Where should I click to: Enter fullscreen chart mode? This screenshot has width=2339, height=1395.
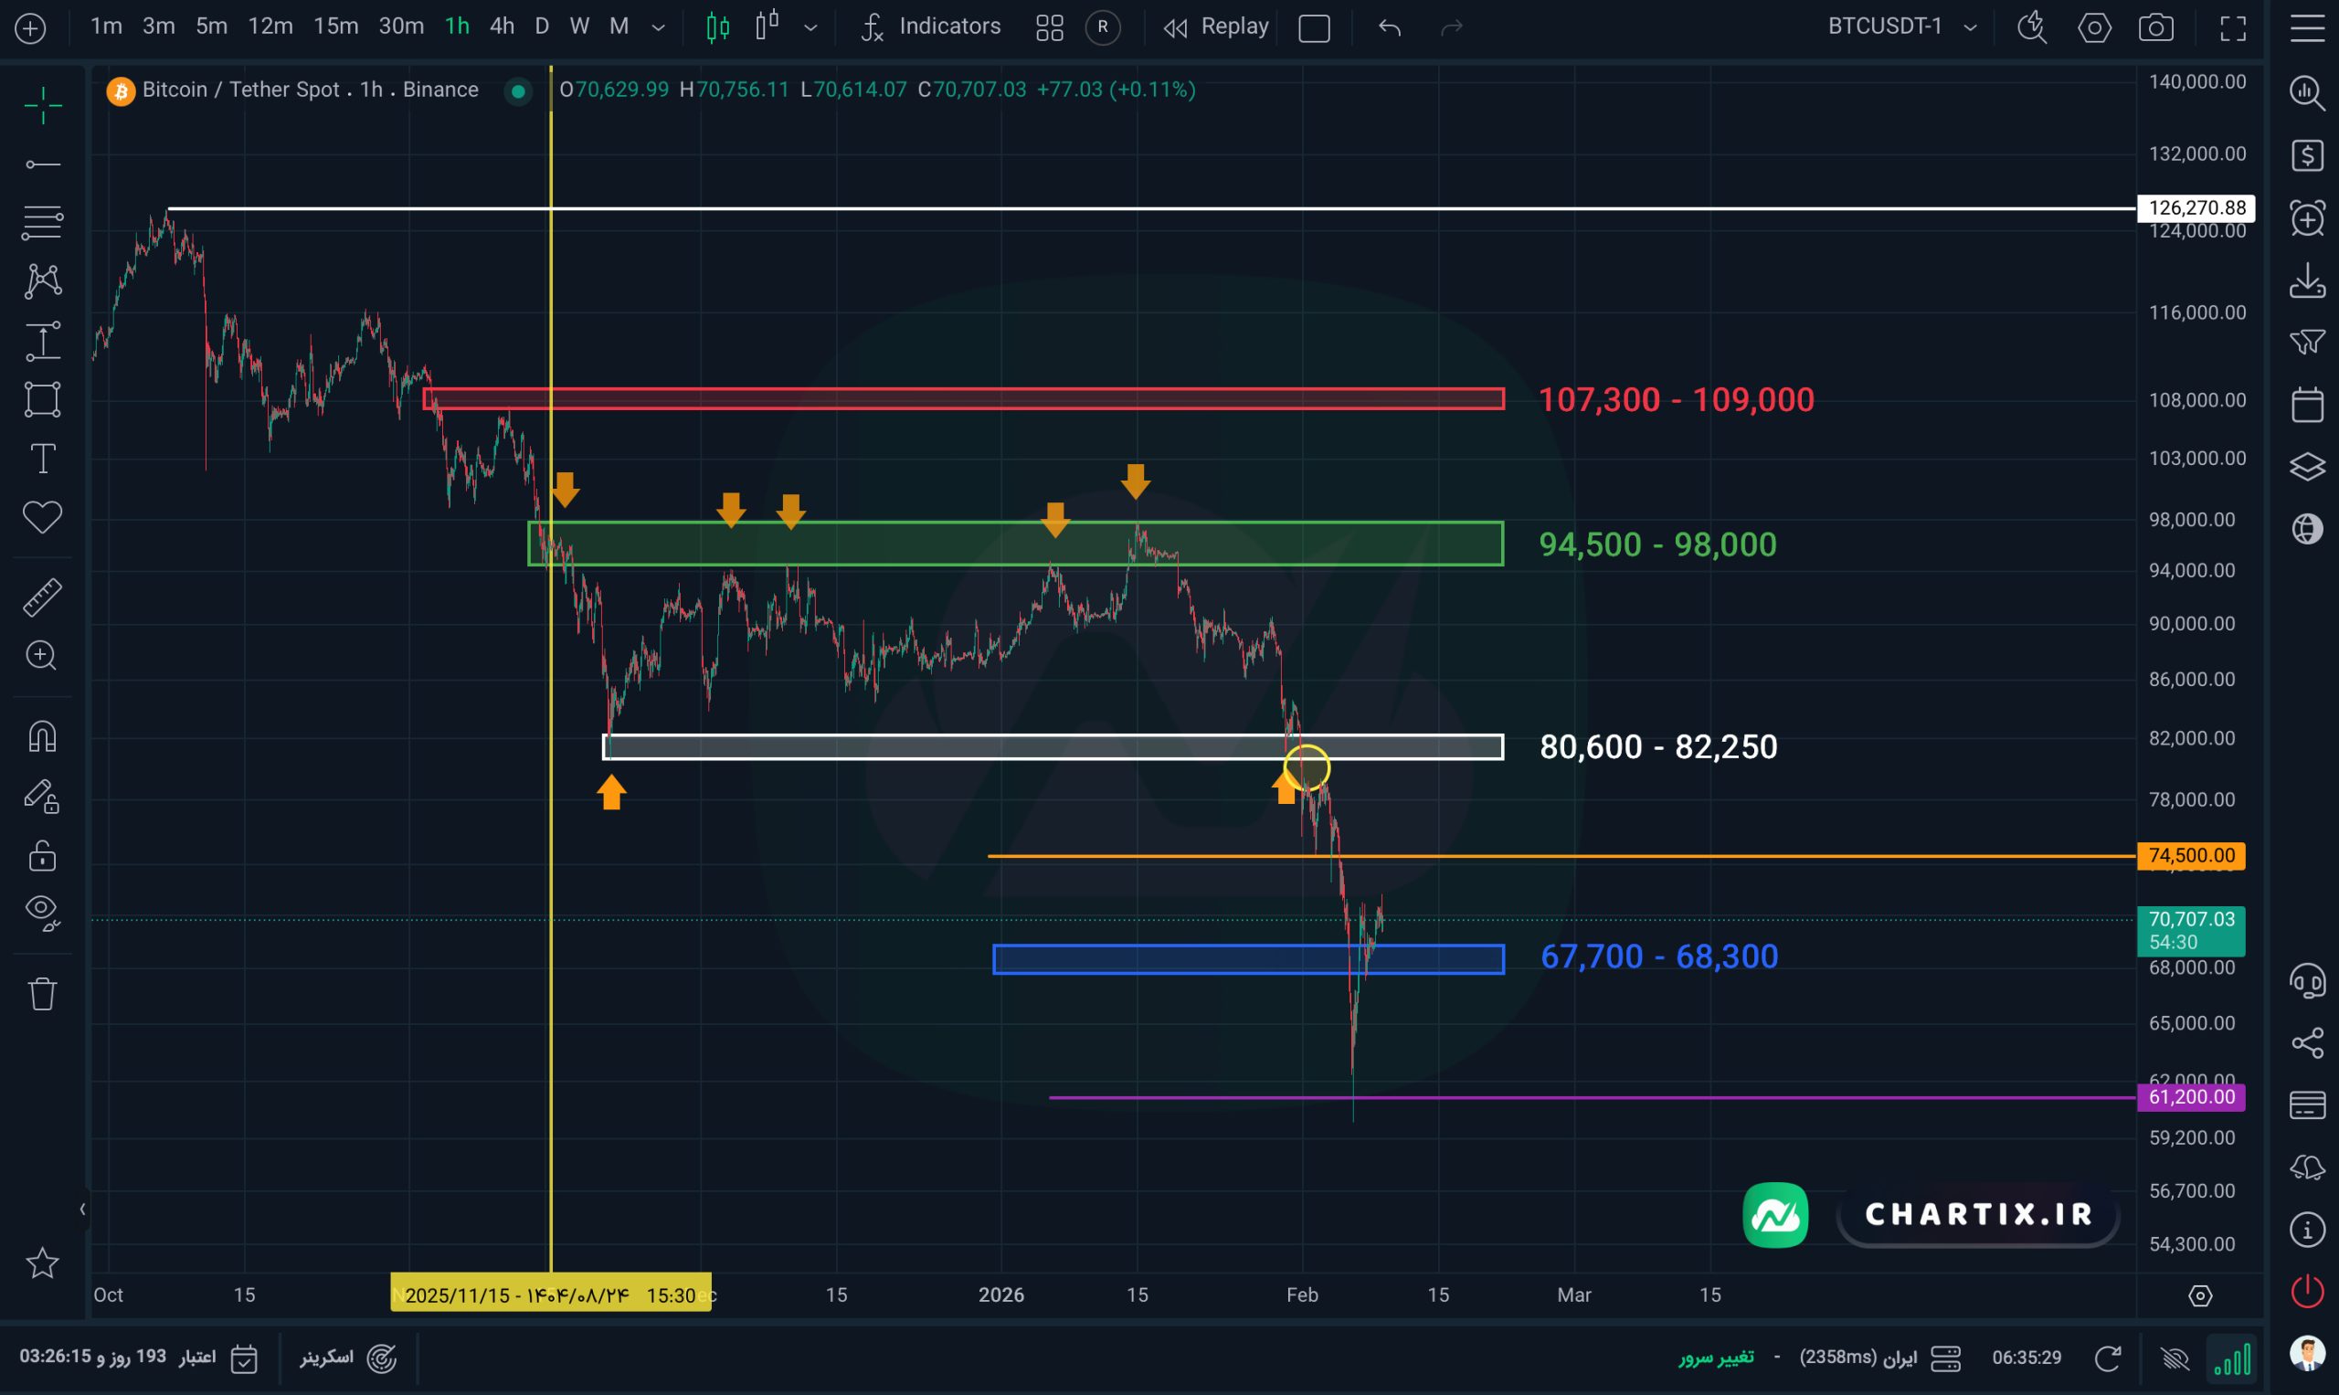point(2233,27)
